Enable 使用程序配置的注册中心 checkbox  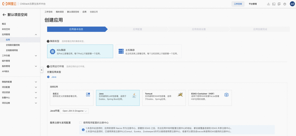pos(81,123)
